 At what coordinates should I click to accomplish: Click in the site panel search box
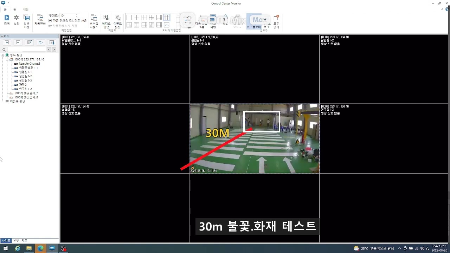pos(27,50)
